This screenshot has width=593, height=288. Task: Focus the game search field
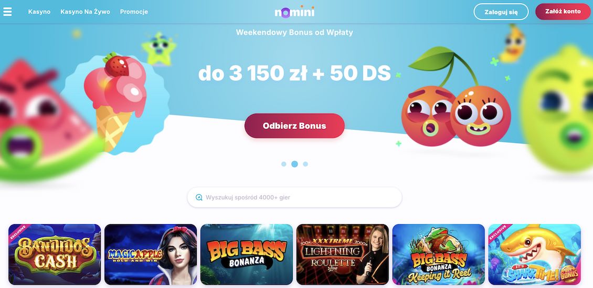pyautogui.click(x=294, y=197)
